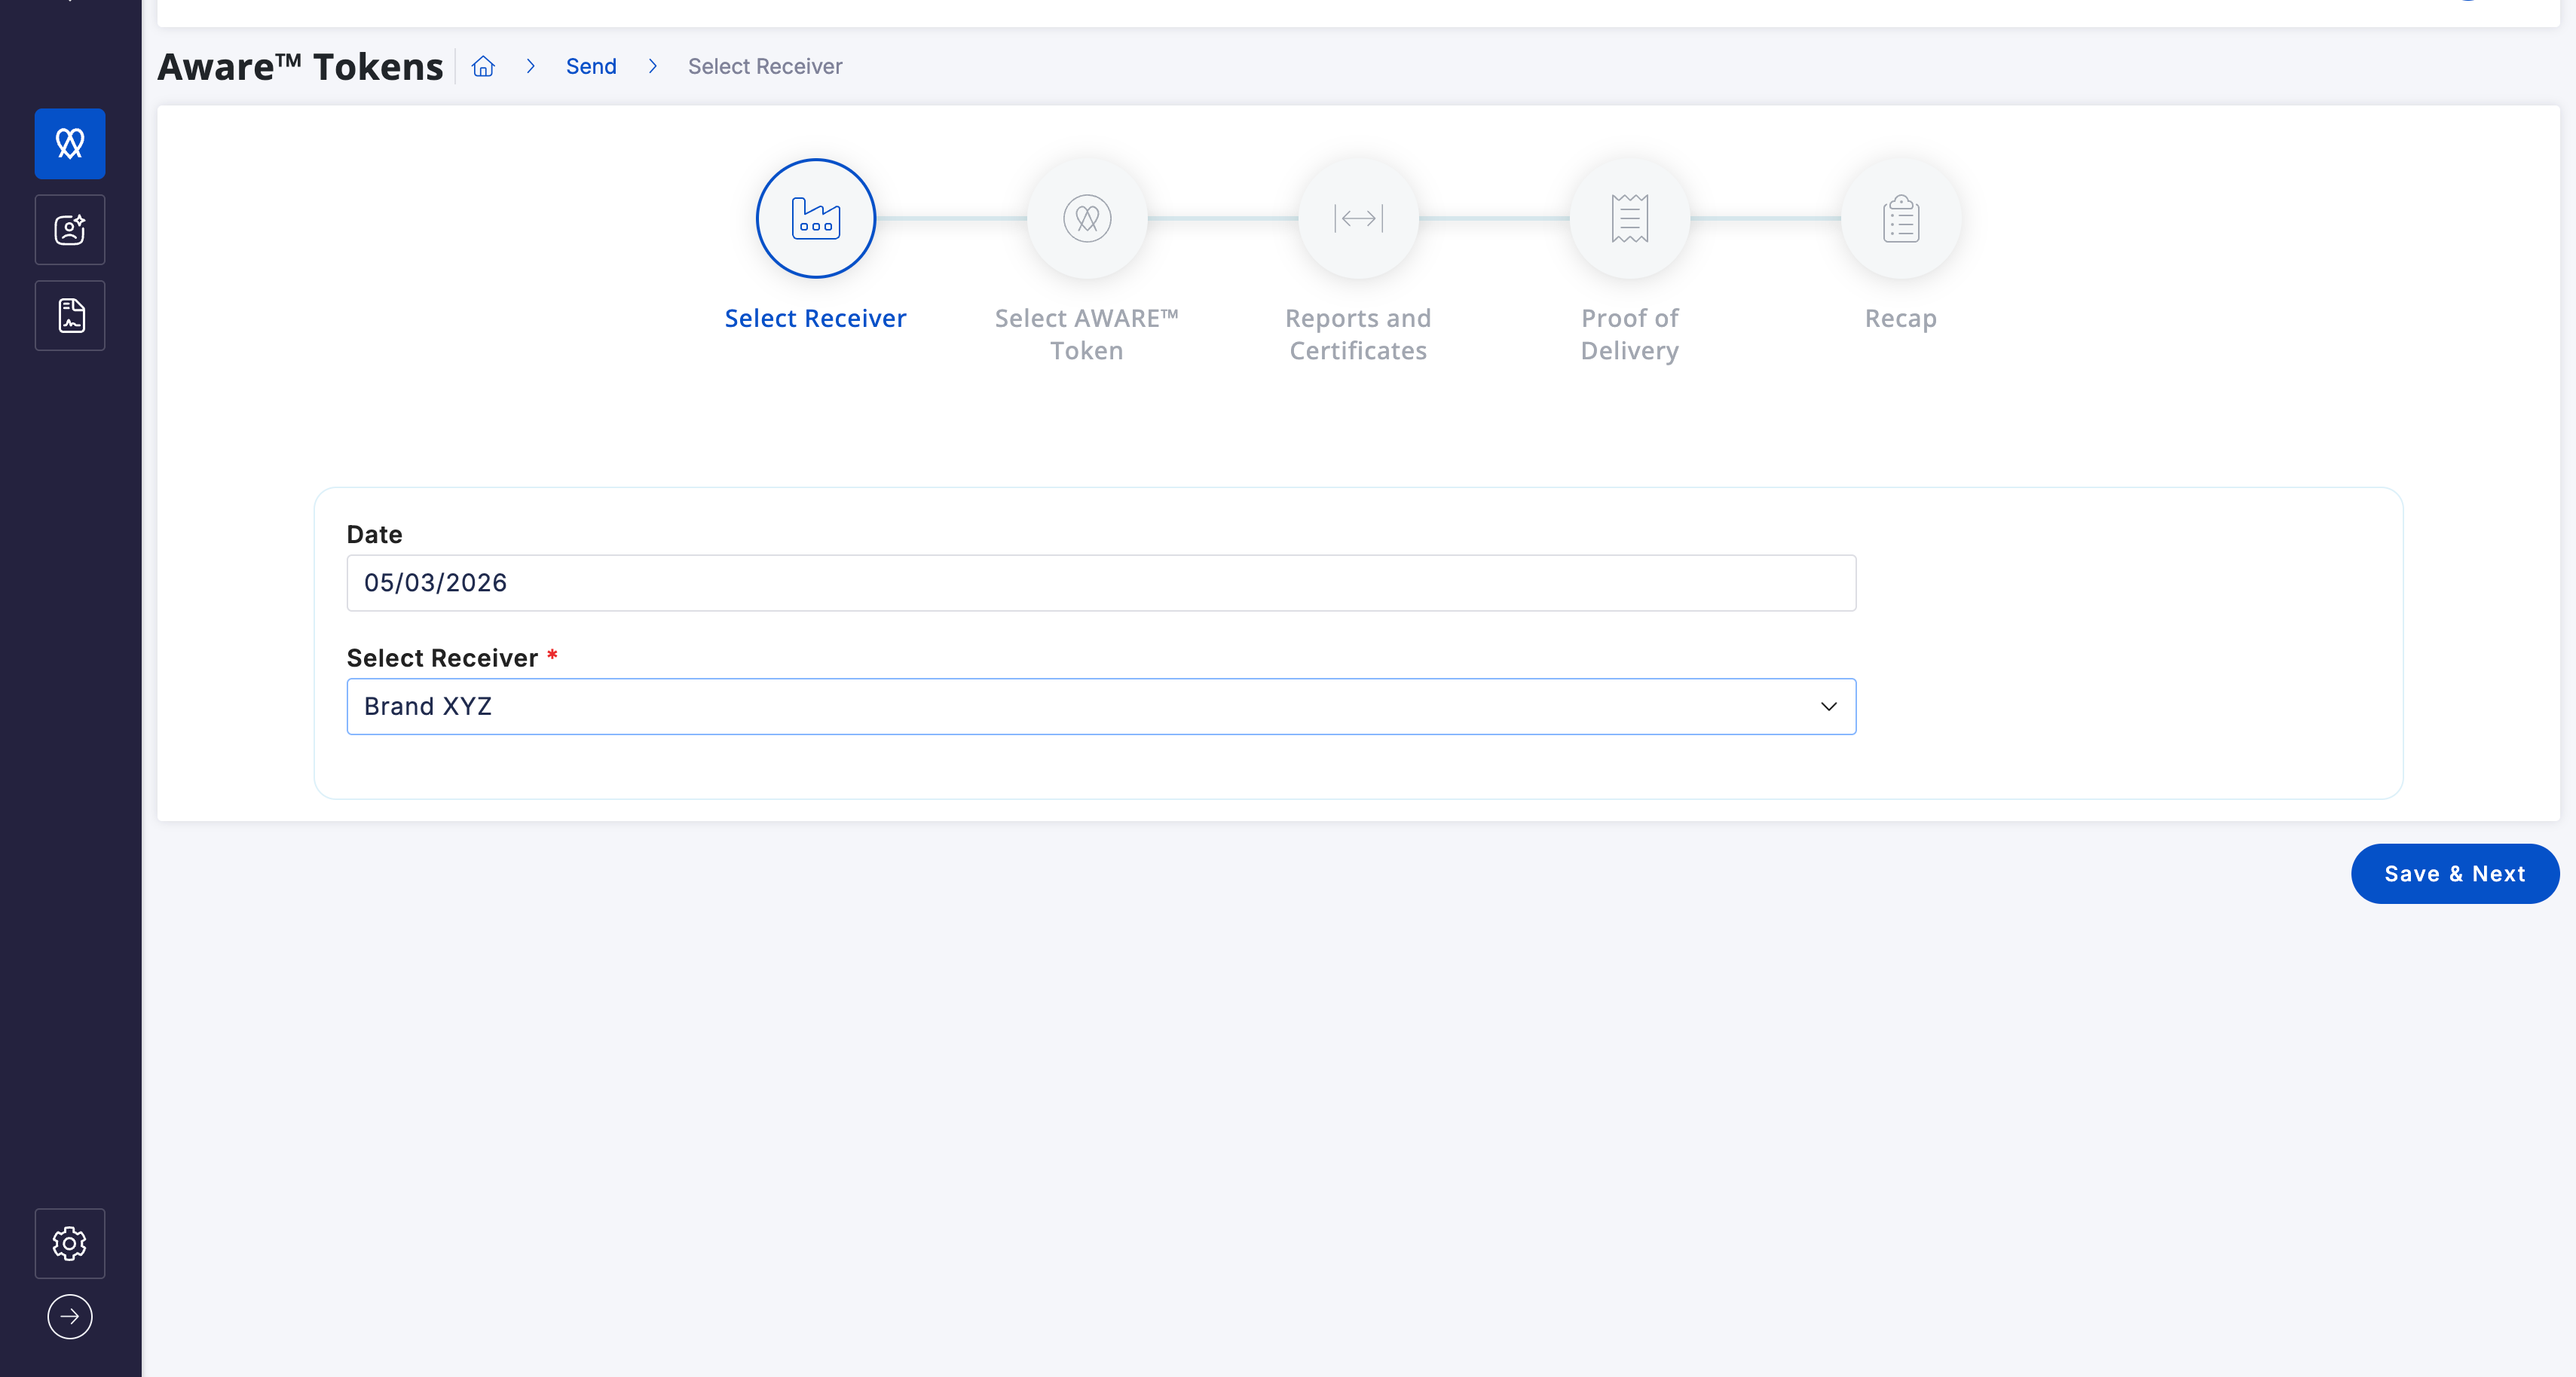Image resolution: width=2576 pixels, height=1377 pixels.
Task: Click the Select AWARE Token step icon
Action: pos(1087,218)
